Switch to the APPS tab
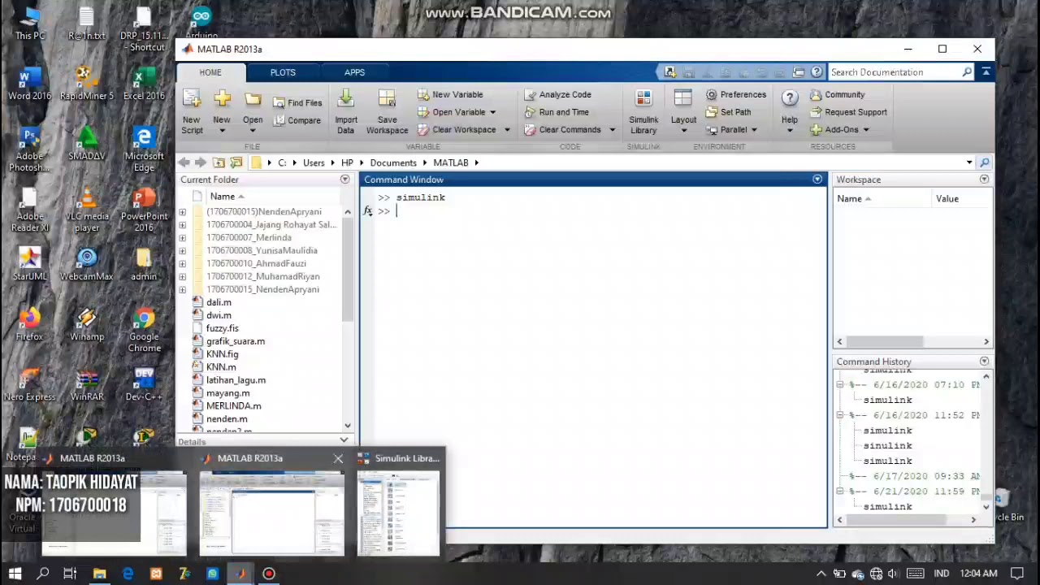The image size is (1040, 585). tap(354, 72)
